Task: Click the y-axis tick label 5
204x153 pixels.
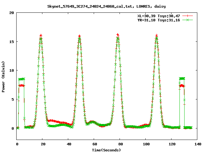Action: (x=13, y=99)
